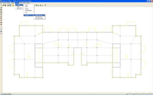Image resolution: width=153 pixels, height=95 pixels.
Task: Expand the Makro submenu
Action: pos(19,7)
